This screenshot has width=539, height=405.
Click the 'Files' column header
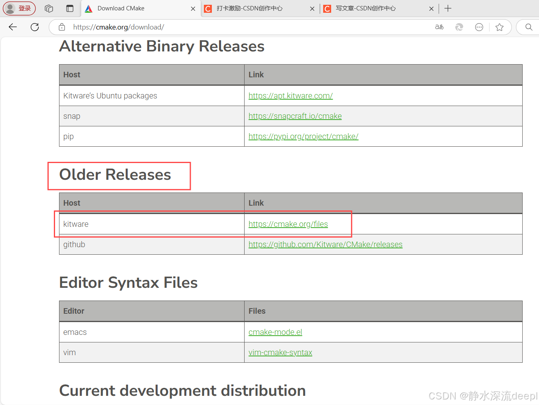pos(383,311)
